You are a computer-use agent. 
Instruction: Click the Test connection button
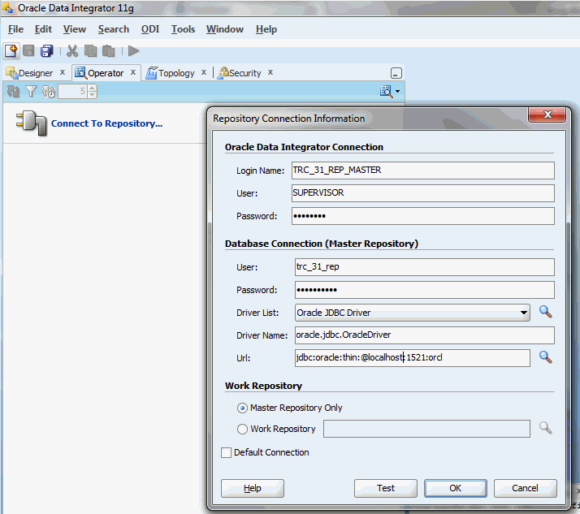point(385,488)
